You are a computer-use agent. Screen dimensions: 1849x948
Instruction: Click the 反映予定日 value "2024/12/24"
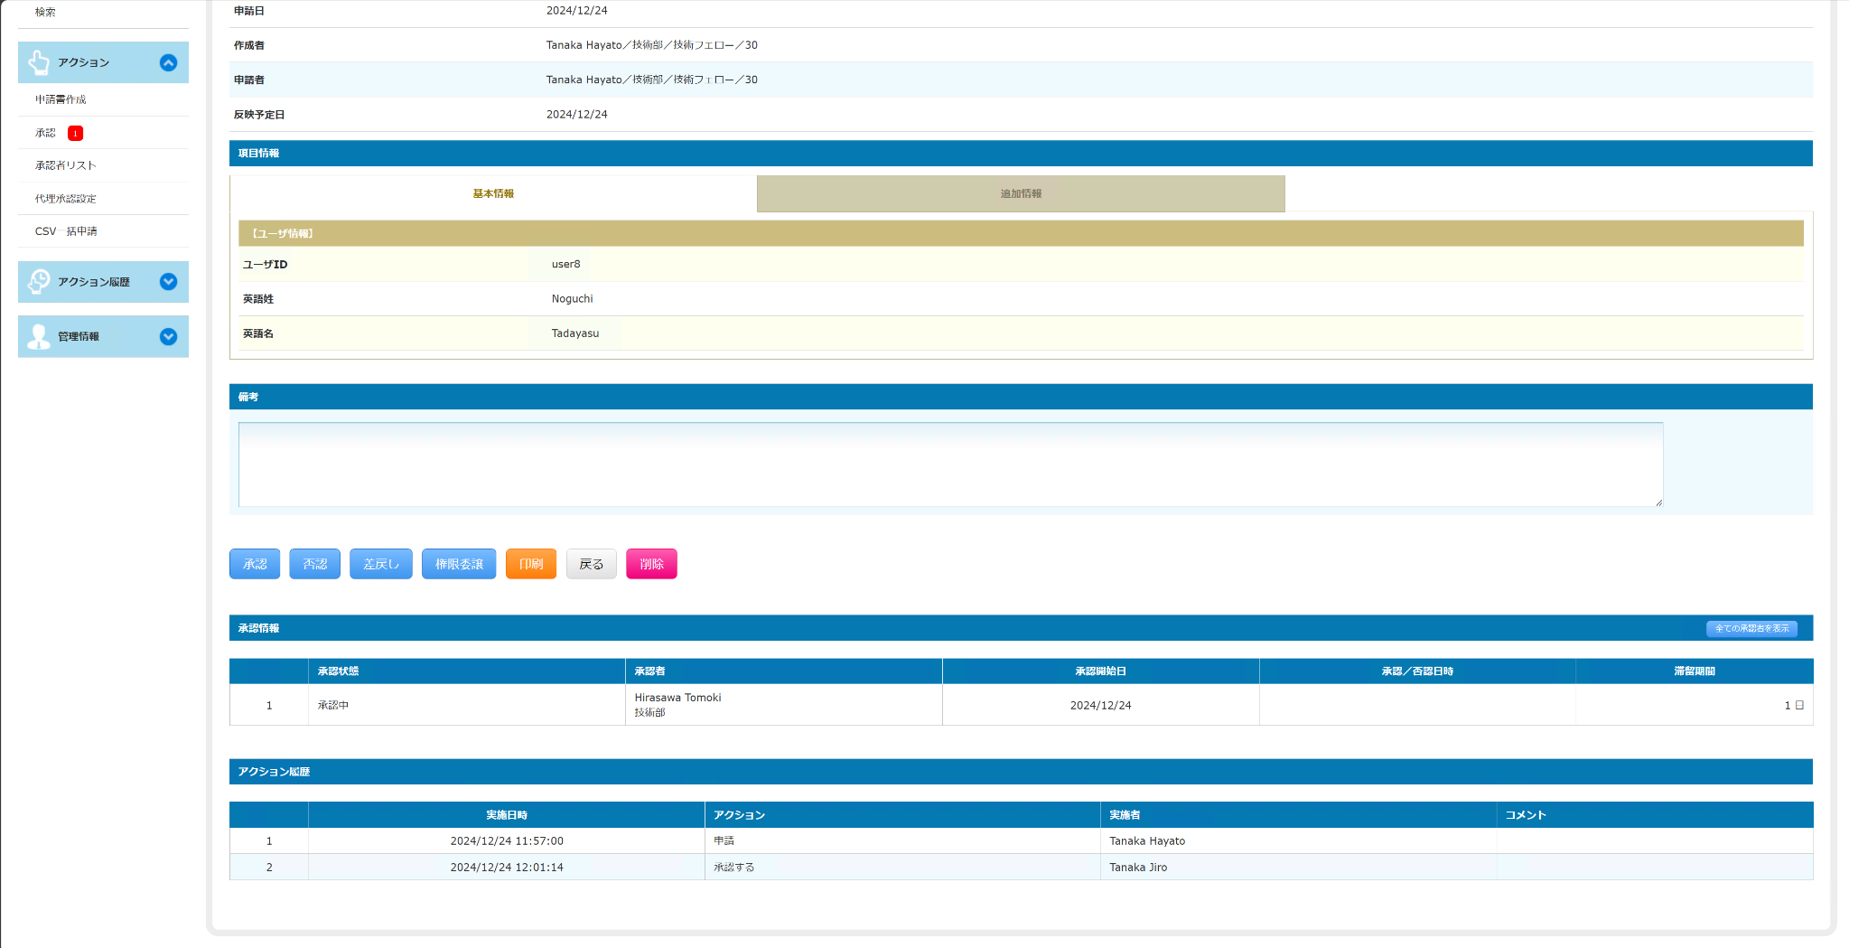pos(577,115)
